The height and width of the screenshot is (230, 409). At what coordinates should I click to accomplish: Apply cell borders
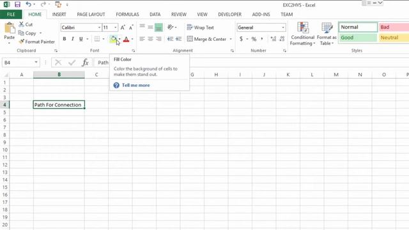[97, 39]
